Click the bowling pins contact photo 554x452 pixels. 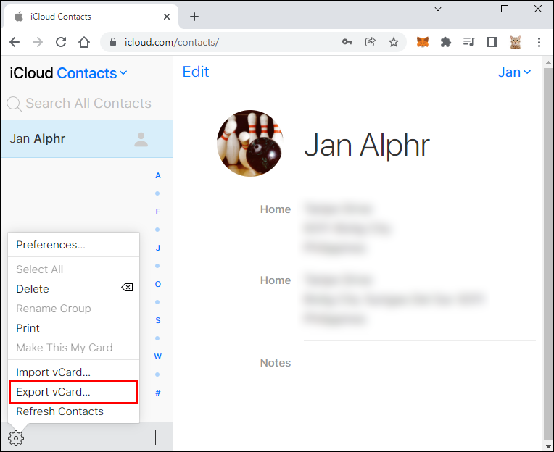point(250,143)
